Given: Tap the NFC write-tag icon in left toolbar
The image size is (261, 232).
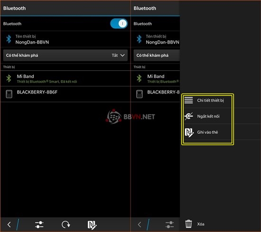Looking at the screenshot, I should click(92, 225).
